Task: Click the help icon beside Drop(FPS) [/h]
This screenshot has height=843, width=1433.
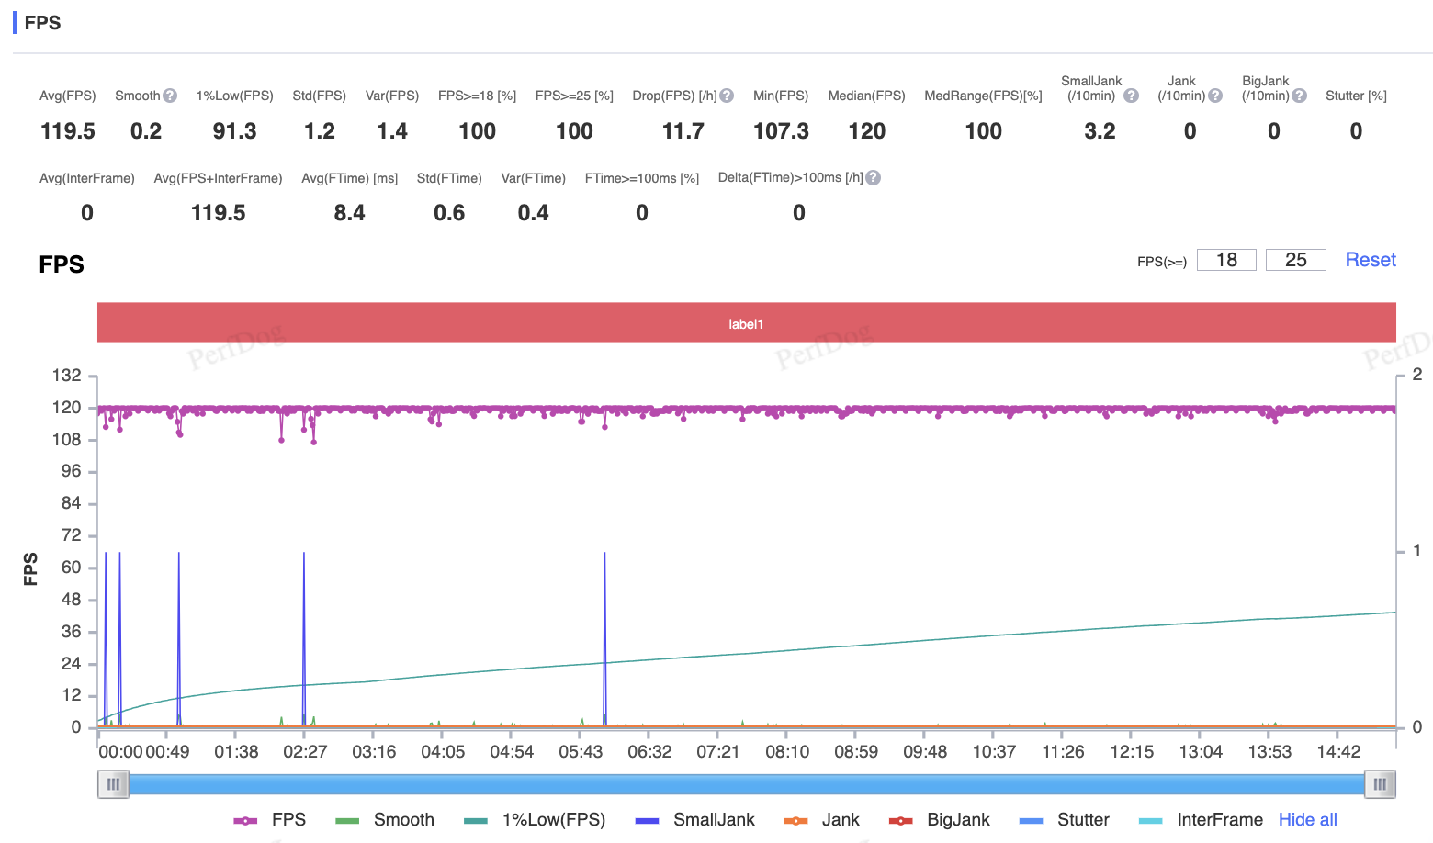Action: (727, 96)
